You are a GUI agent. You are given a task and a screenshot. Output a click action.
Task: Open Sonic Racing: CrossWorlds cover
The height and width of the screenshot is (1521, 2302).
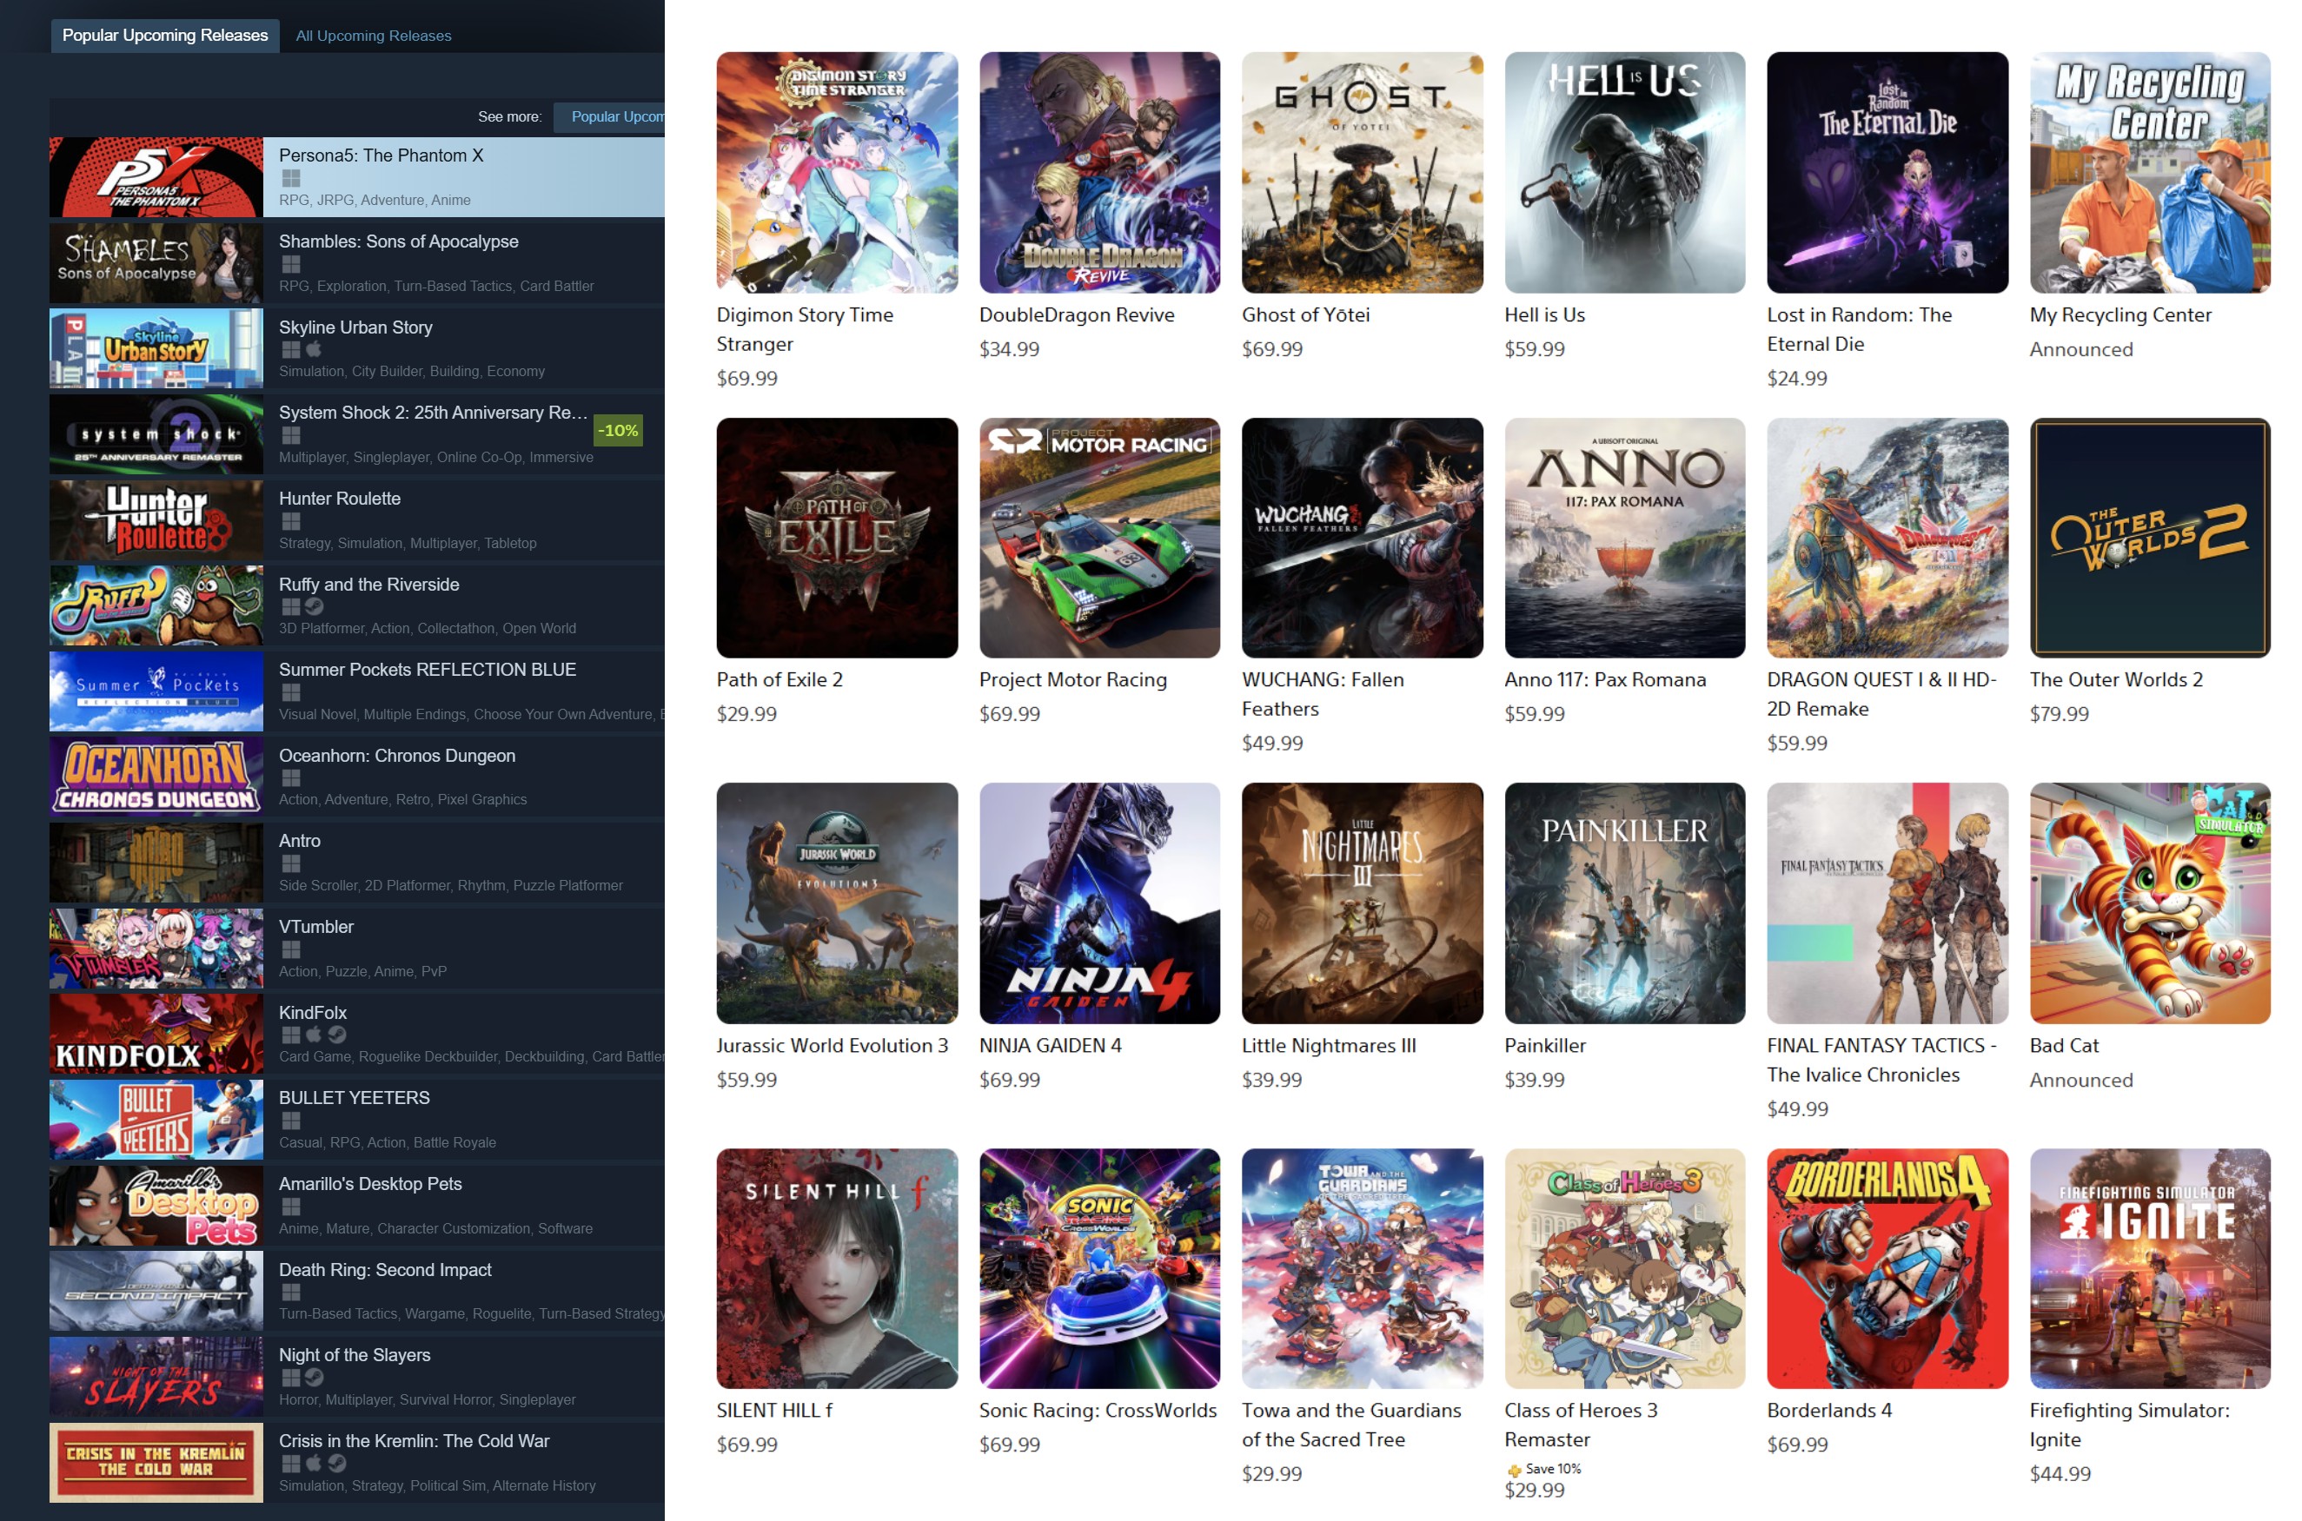coord(1099,1269)
